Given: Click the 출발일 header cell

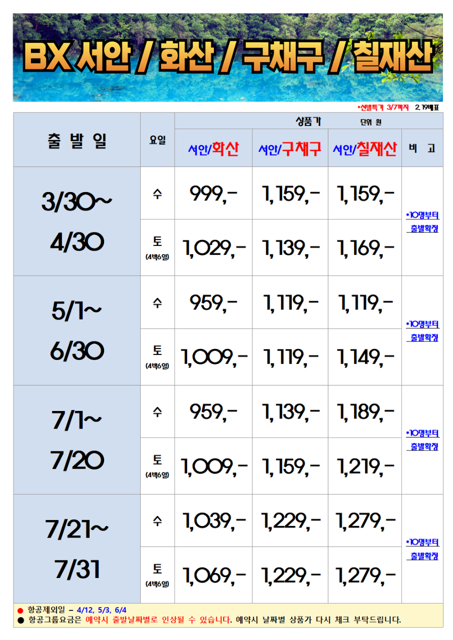Looking at the screenshot, I should 77,140.
